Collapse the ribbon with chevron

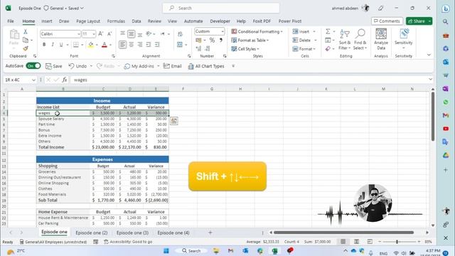pyautogui.click(x=429, y=55)
